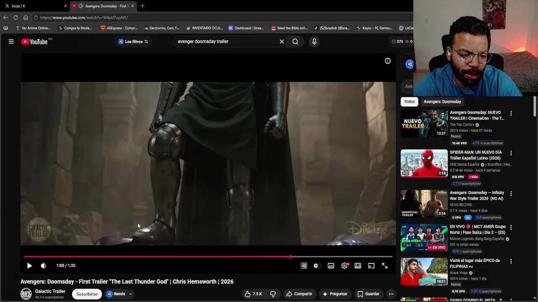Close the Avengers: Doomsday YouTube tab

(x=132, y=6)
